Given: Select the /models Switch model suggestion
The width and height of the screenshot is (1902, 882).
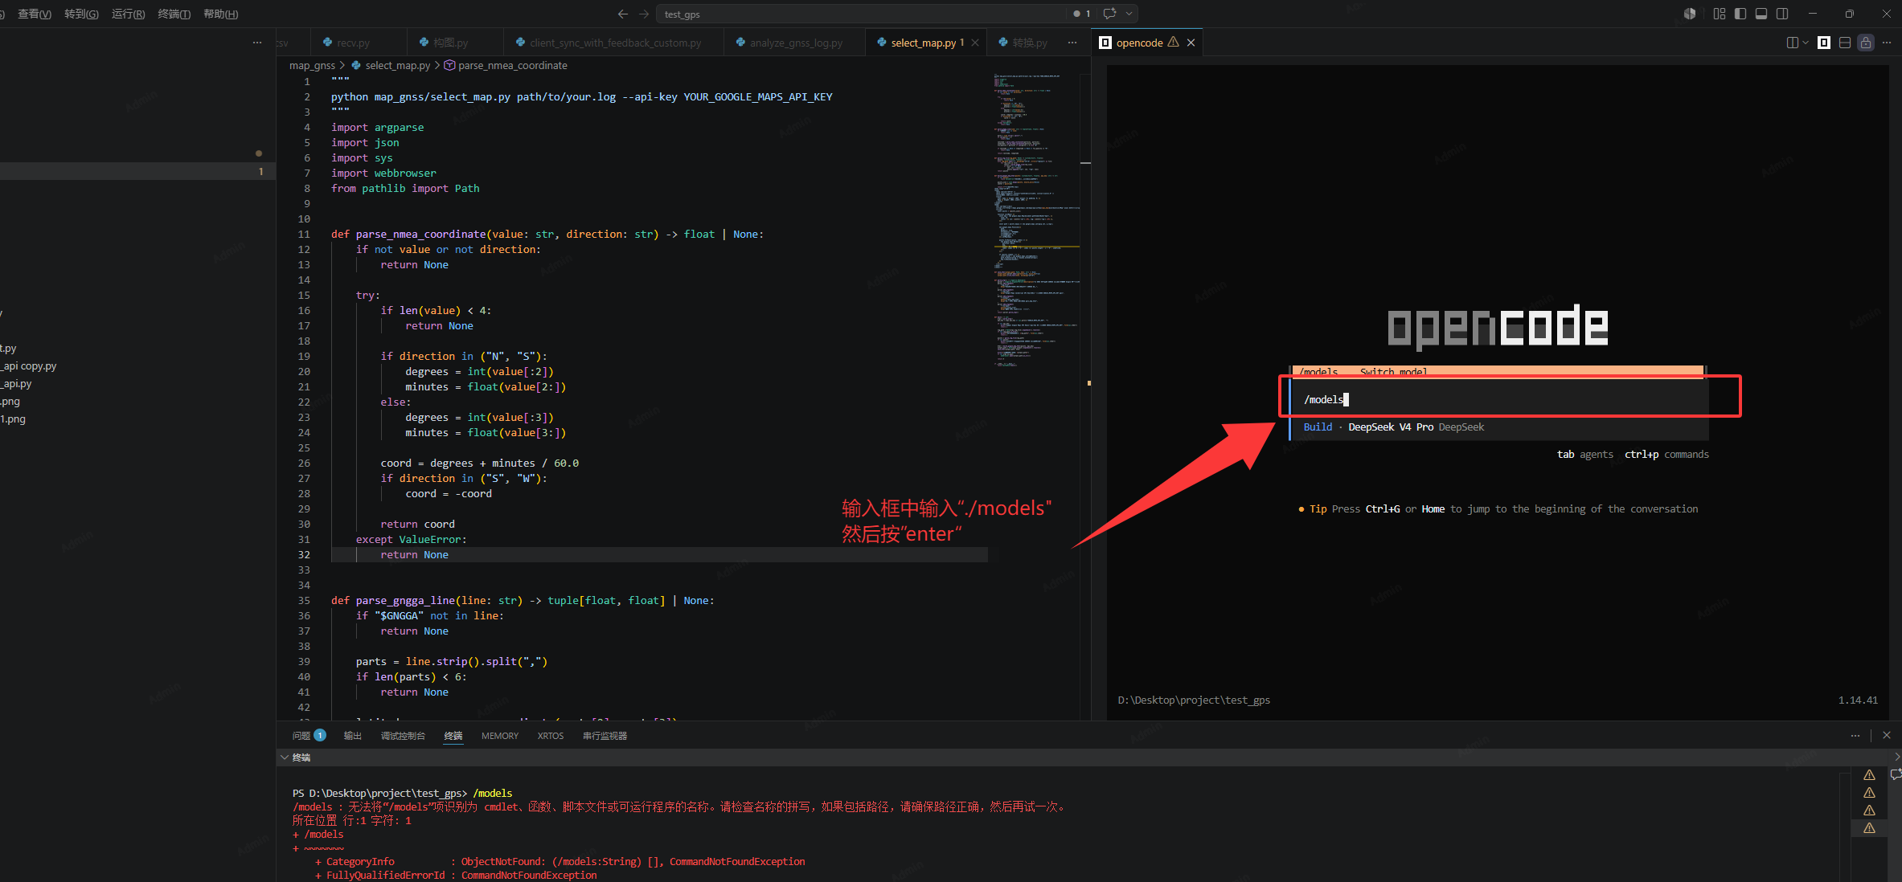Looking at the screenshot, I should coord(1498,372).
